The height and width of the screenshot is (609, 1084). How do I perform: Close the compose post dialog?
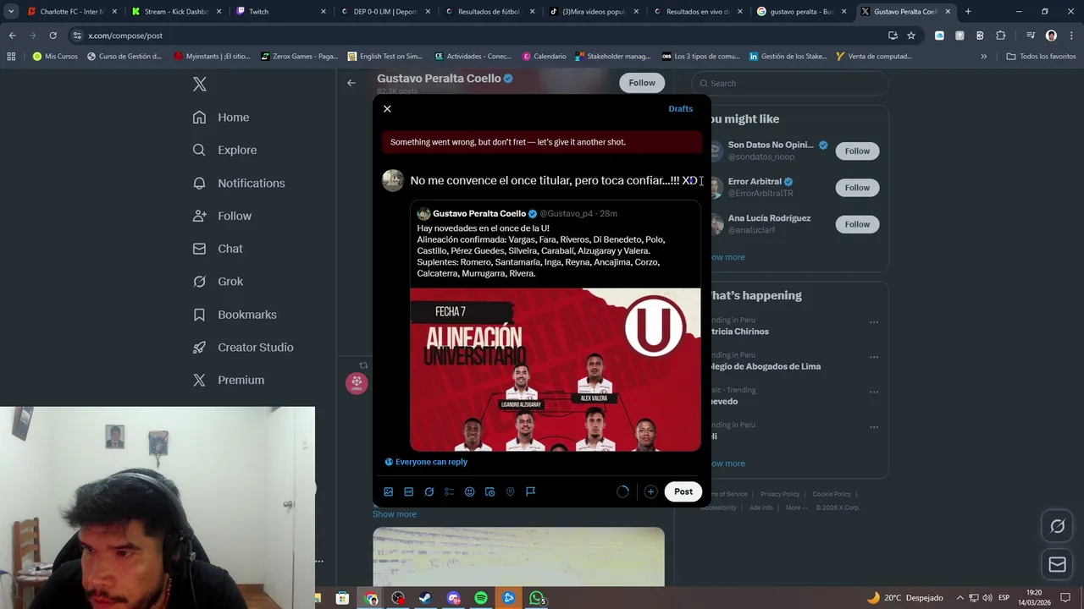pyautogui.click(x=387, y=108)
